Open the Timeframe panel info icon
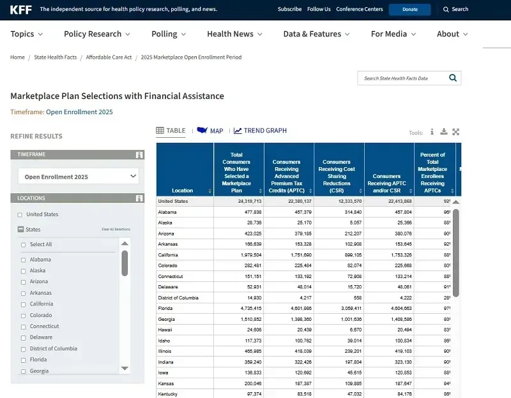The image size is (511, 398). [139, 155]
